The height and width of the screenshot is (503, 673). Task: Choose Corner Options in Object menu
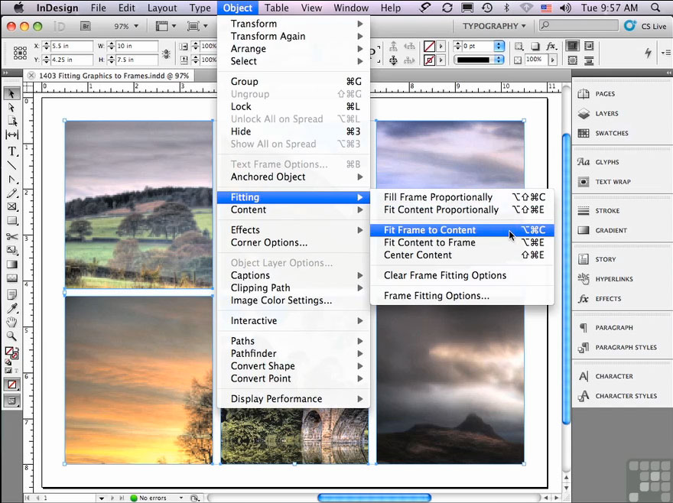pyautogui.click(x=294, y=242)
